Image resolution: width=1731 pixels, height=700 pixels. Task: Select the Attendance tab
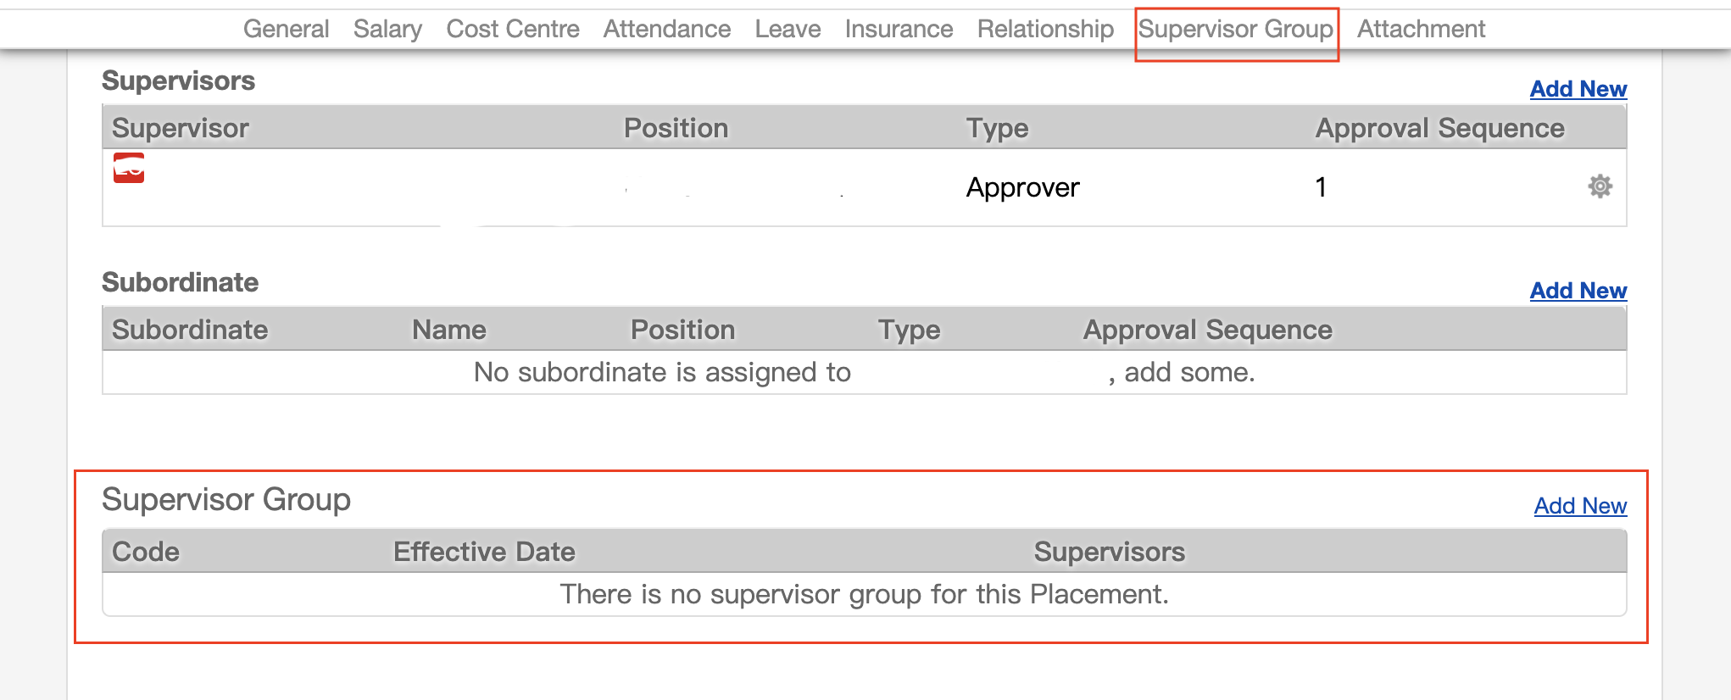[667, 29]
